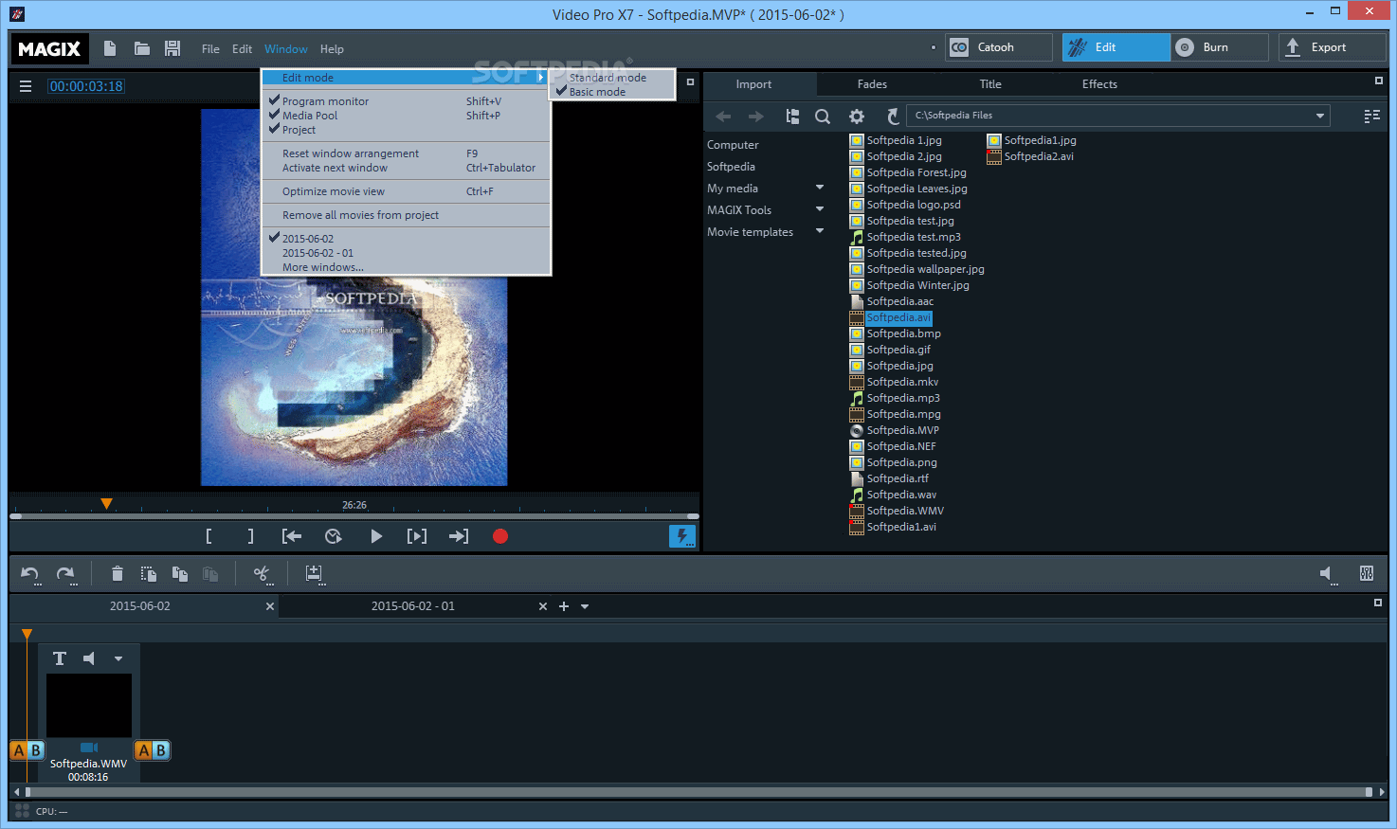Open the program monitor hamburger menu
The image size is (1397, 829).
pos(26,86)
